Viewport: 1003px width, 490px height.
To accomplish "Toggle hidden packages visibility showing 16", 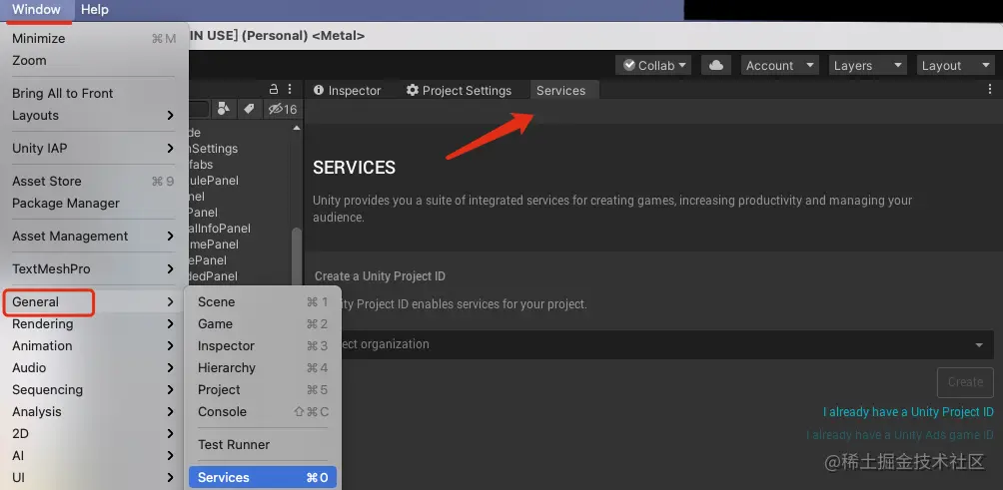I will pos(283,109).
